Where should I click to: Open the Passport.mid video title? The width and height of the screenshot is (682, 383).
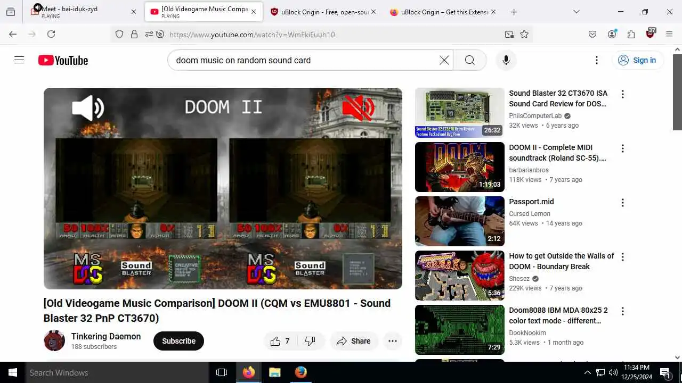(x=531, y=202)
